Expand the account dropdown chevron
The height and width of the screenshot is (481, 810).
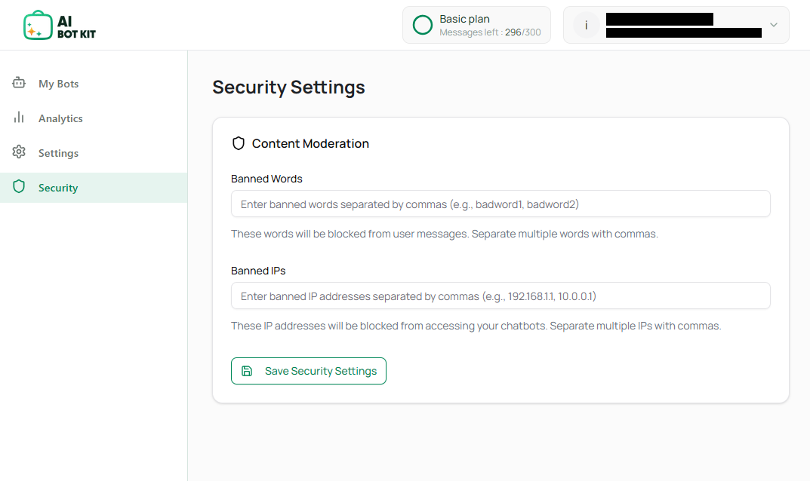773,25
